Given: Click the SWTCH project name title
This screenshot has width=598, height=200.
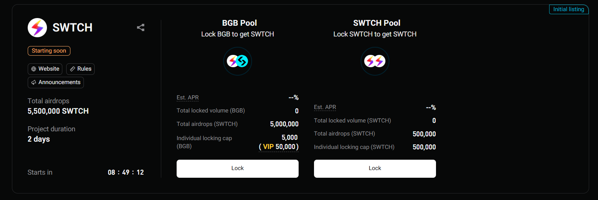Looking at the screenshot, I should coord(72,28).
